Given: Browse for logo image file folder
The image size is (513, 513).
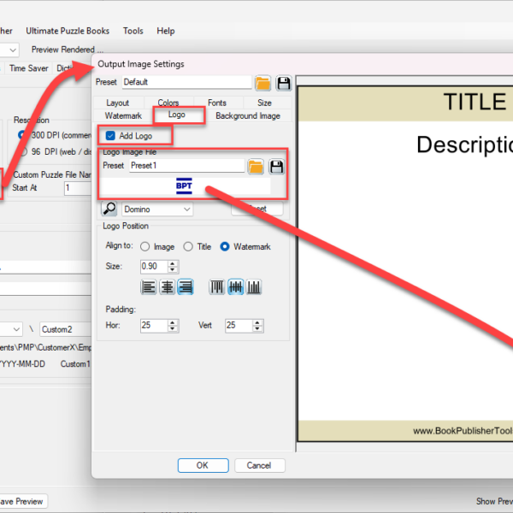Looking at the screenshot, I should pyautogui.click(x=255, y=166).
